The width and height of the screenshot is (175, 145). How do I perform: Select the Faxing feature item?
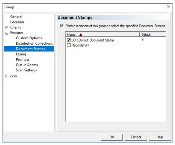click(21, 54)
